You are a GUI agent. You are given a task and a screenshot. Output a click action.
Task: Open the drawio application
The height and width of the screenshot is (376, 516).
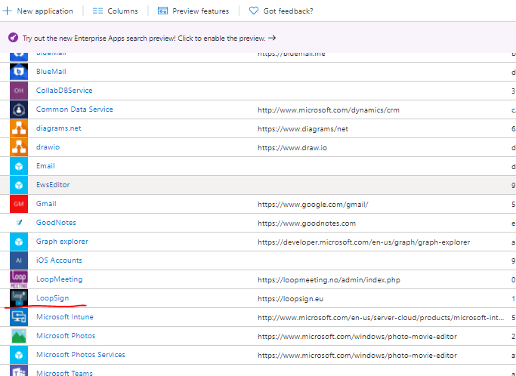(x=48, y=146)
